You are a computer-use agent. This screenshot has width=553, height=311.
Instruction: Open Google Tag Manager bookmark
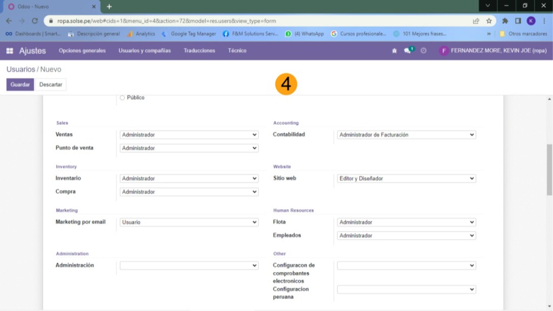[188, 34]
